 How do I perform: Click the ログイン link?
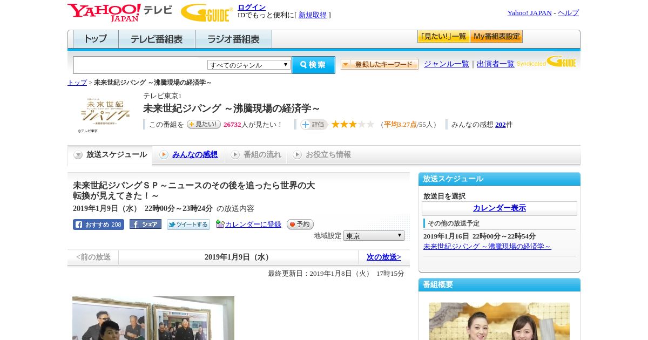pyautogui.click(x=252, y=7)
